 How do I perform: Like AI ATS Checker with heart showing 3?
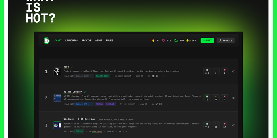tap(225, 98)
